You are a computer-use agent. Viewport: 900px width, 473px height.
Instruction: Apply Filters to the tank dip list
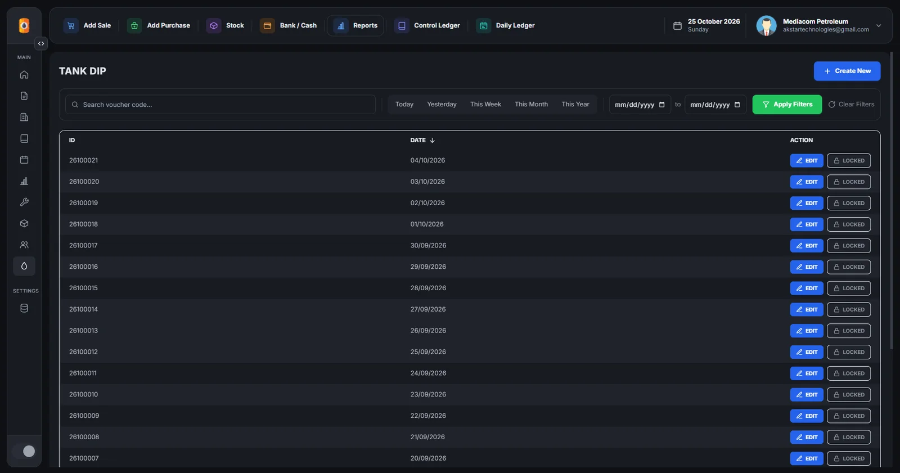pos(787,105)
